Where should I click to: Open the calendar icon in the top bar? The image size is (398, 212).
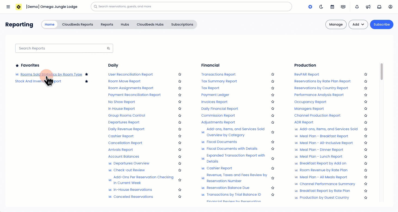[332, 7]
